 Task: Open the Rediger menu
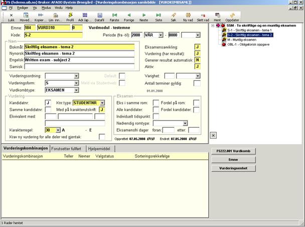(x=22, y=8)
